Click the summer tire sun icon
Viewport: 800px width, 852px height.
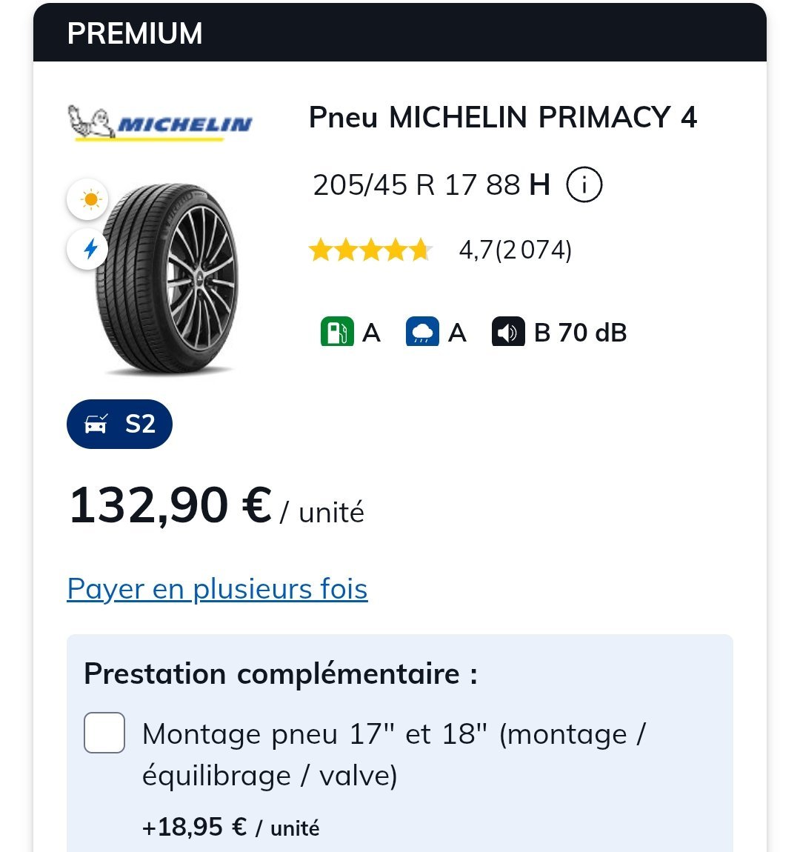click(x=90, y=200)
